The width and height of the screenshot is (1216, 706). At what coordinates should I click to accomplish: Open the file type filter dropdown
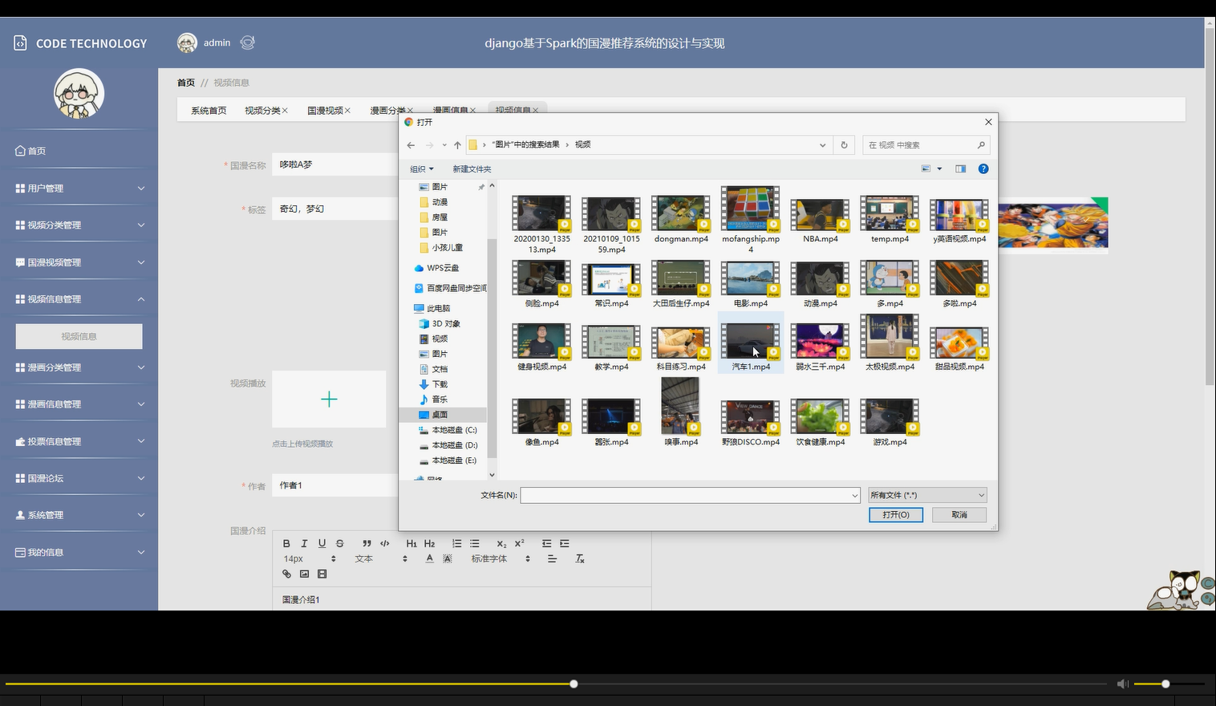927,495
